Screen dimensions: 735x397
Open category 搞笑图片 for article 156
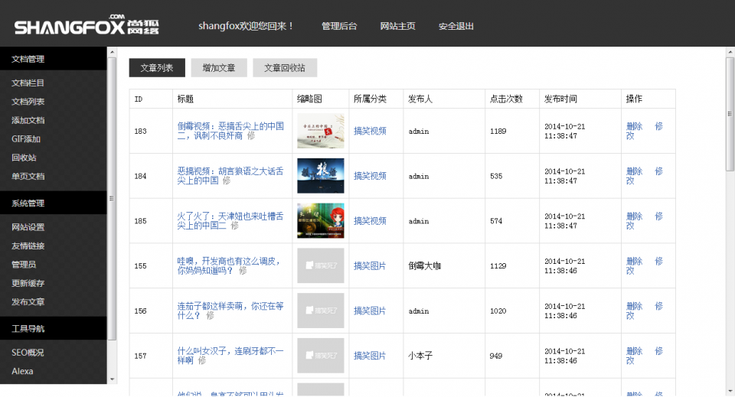point(370,311)
